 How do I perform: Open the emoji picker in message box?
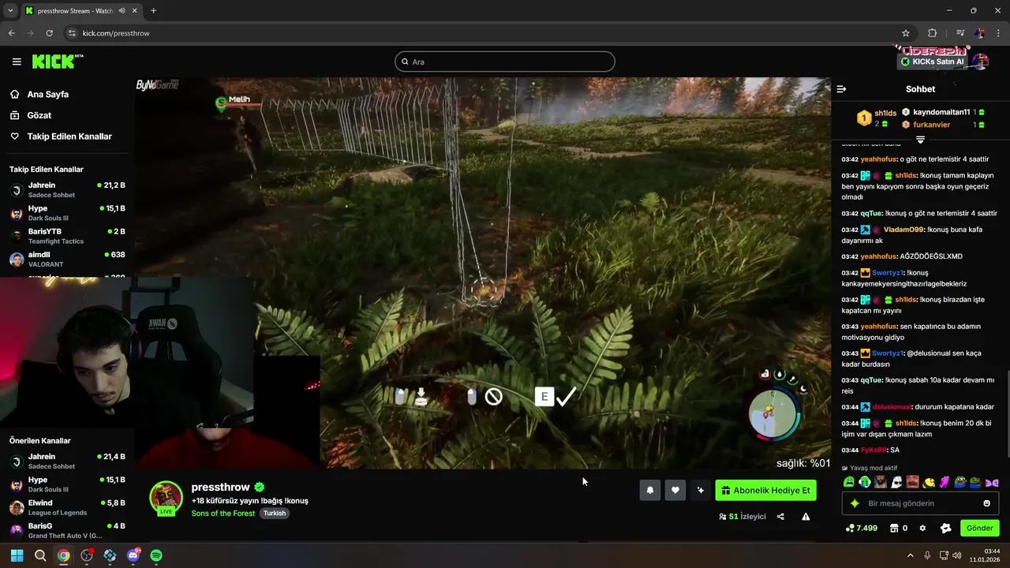click(986, 503)
